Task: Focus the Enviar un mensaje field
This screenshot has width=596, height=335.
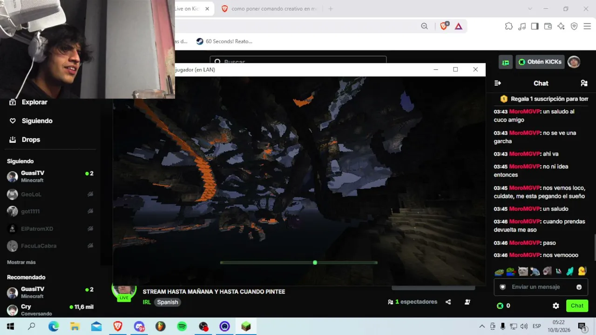Action: coord(541,287)
